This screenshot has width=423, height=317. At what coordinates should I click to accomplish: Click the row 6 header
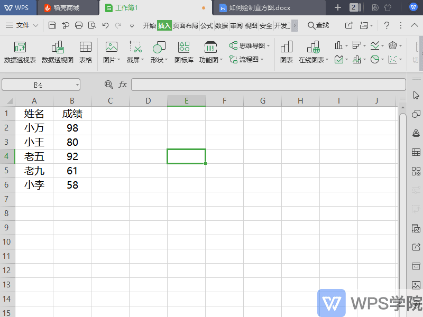point(7,185)
